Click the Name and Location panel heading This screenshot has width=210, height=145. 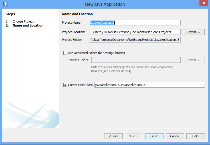[77, 14]
